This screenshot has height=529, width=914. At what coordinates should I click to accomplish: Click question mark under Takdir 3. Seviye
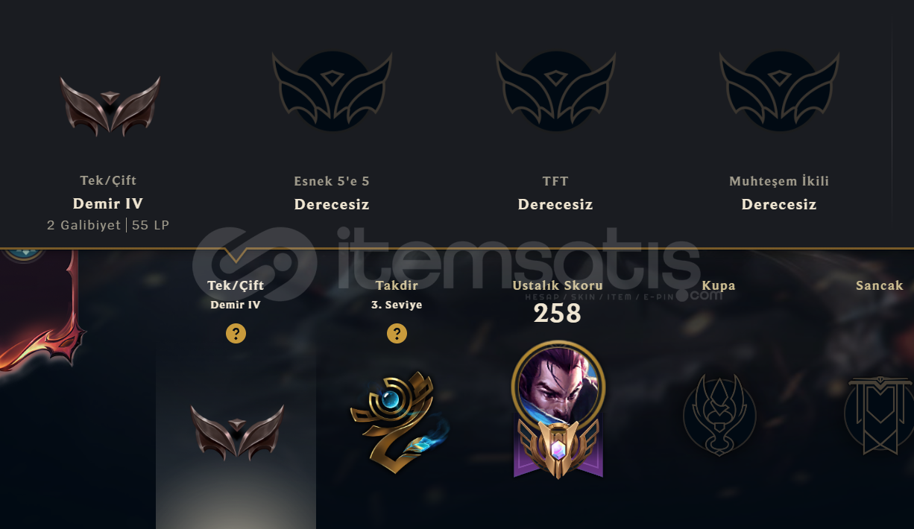pos(397,334)
